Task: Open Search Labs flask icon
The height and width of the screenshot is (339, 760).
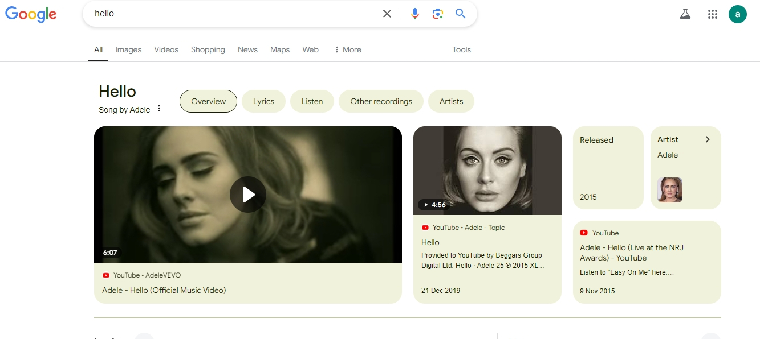Action: (685, 14)
